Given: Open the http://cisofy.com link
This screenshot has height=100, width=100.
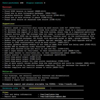Looking at the screenshot, I should 67,84.
